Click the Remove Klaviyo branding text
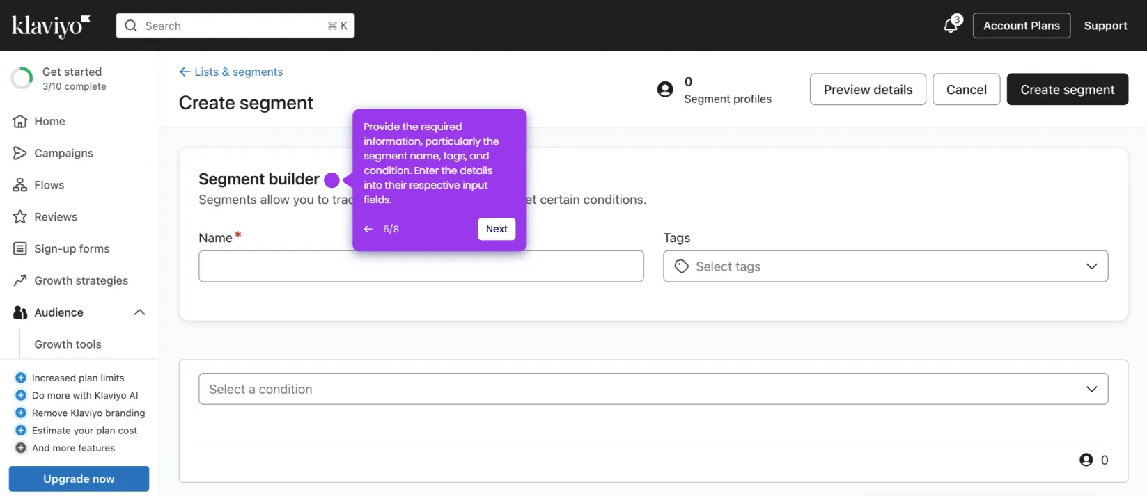Screen dimensions: 1147x496 pos(88,413)
